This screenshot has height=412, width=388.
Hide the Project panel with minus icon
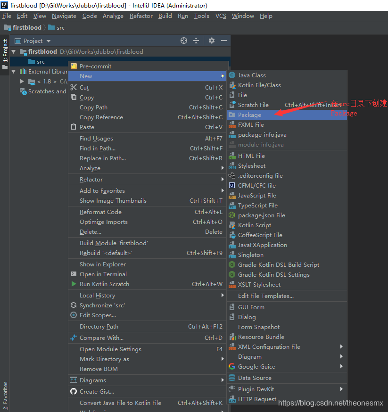pos(224,41)
